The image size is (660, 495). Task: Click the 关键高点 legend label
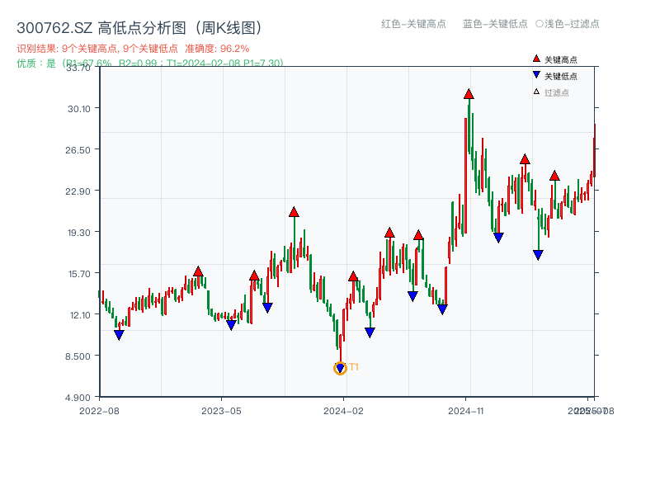click(561, 59)
